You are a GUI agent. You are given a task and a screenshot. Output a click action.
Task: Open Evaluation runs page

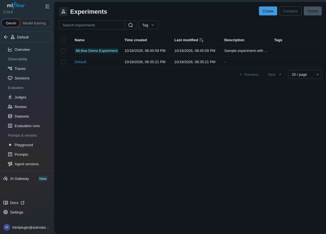(27, 126)
